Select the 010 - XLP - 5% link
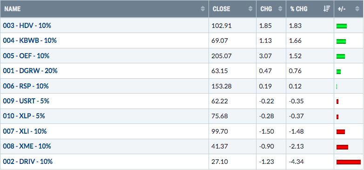Screen dimensions: 364x170 (24, 116)
